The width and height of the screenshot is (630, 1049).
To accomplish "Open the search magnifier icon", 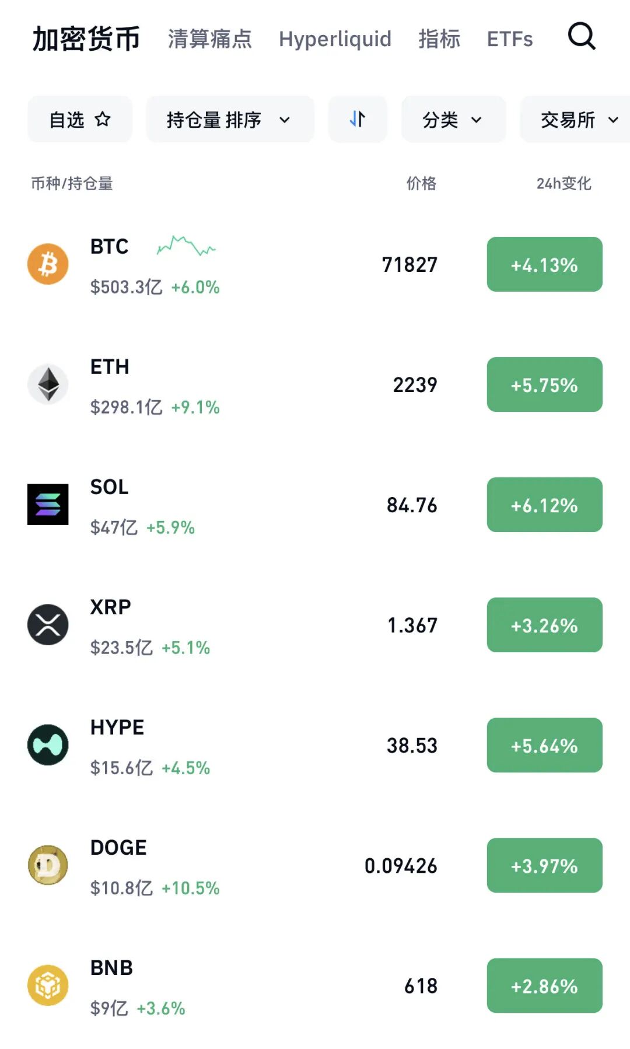I will coord(582,37).
